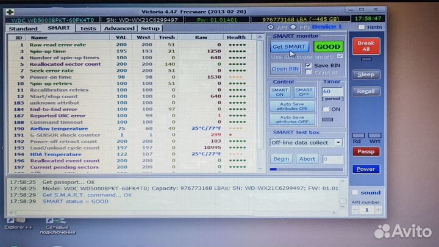Increase the API number with plus
The height and width of the screenshot is (247, 439).
tap(376, 209)
